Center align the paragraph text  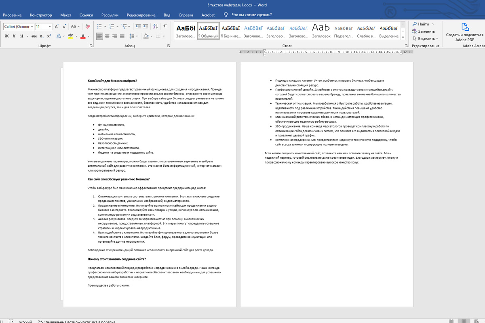(x=107, y=36)
